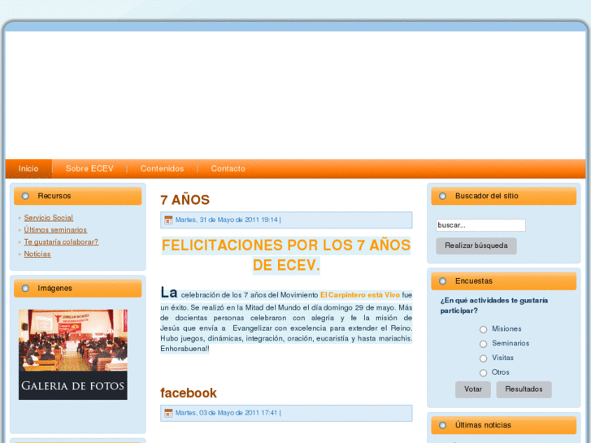This screenshot has height=443, width=591.
Task: Submit the poll with Votar button
Action: point(473,389)
